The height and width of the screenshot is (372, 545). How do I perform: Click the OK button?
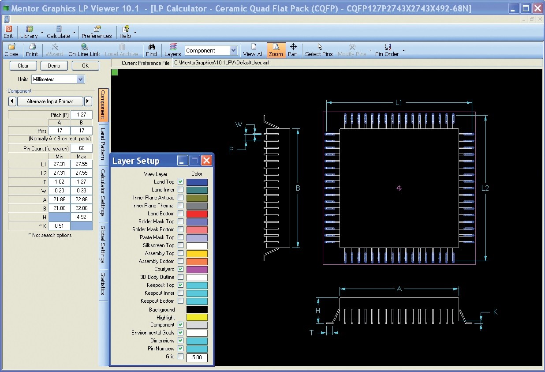[x=85, y=66]
